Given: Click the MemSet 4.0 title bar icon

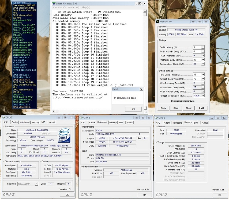Looking at the screenshot, I should coord(157,21).
